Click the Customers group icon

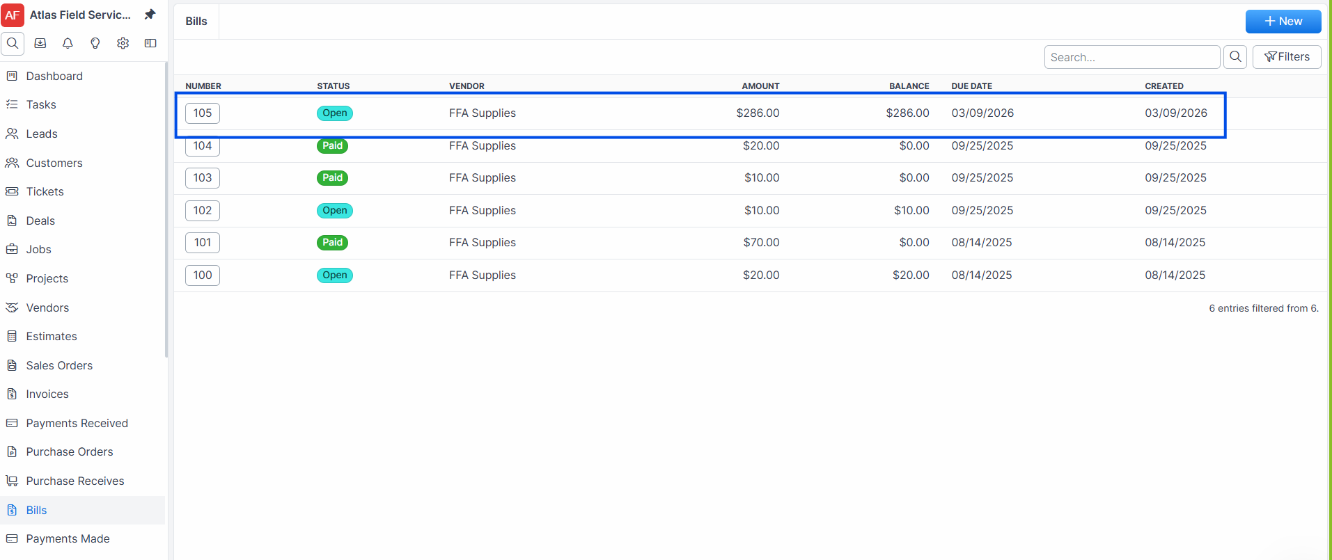(12, 163)
